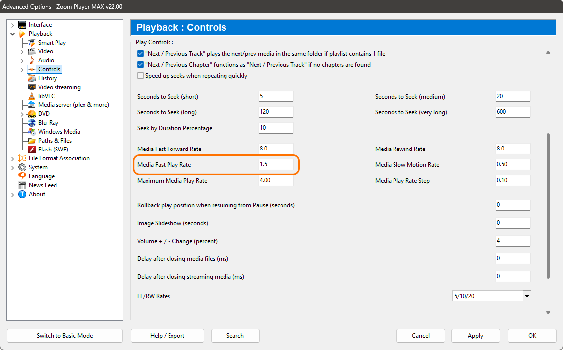Image resolution: width=563 pixels, height=350 pixels.
Task: Uncheck 'Next / Previous Track' same folder option
Action: click(140, 53)
